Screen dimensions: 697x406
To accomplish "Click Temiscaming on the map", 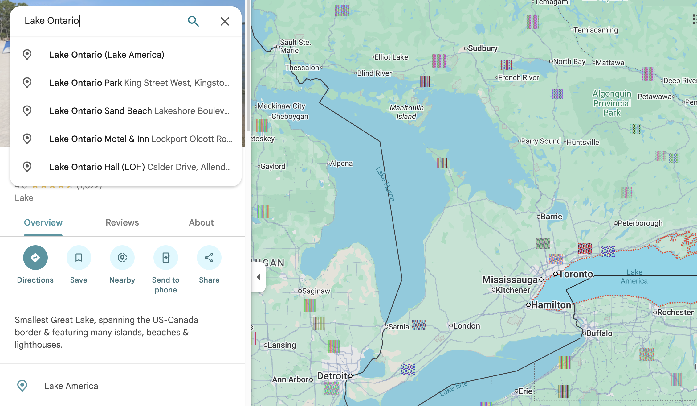I will click(596, 30).
